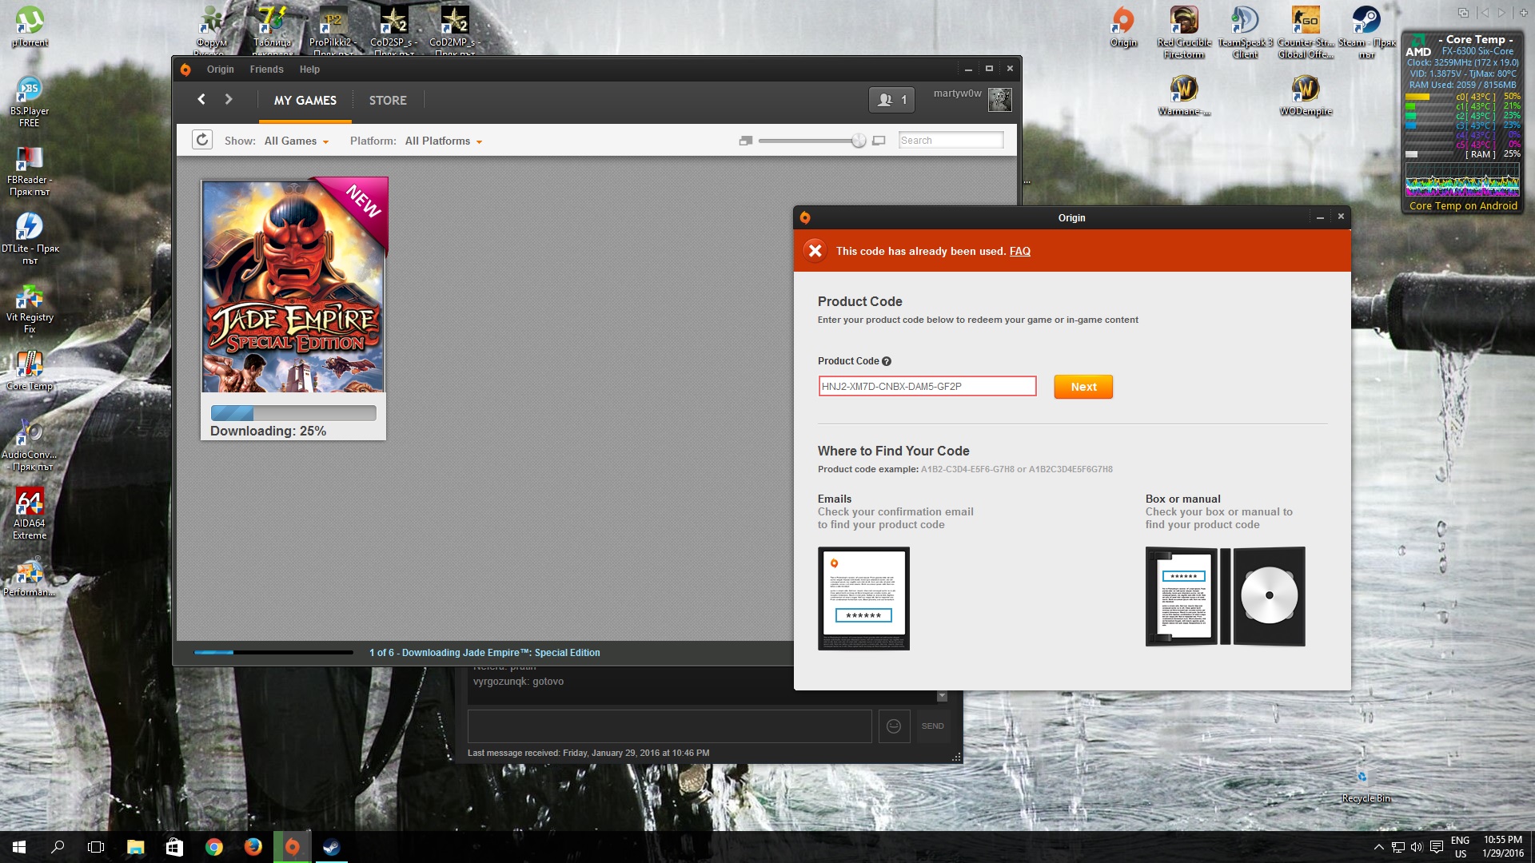Launch Counter-Strike Global Offensive shortcut
This screenshot has height=863, width=1535.
tap(1306, 32)
